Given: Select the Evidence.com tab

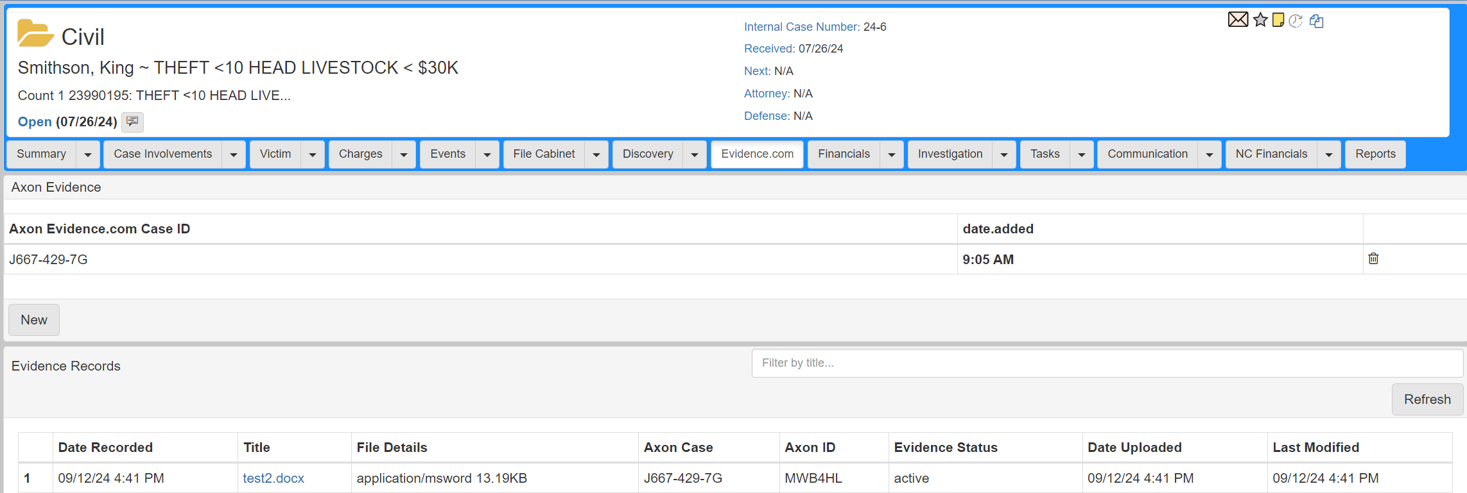Looking at the screenshot, I should pos(758,155).
